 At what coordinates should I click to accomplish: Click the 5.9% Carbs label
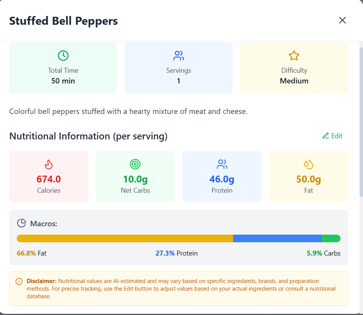click(323, 253)
